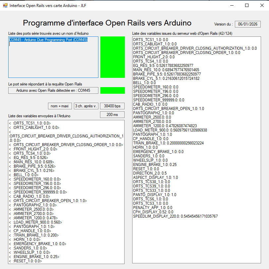Click the :LOAD_METER_900.0: 0.560 line sent to Arduino
The height and width of the screenshot is (269, 269).
37,222
